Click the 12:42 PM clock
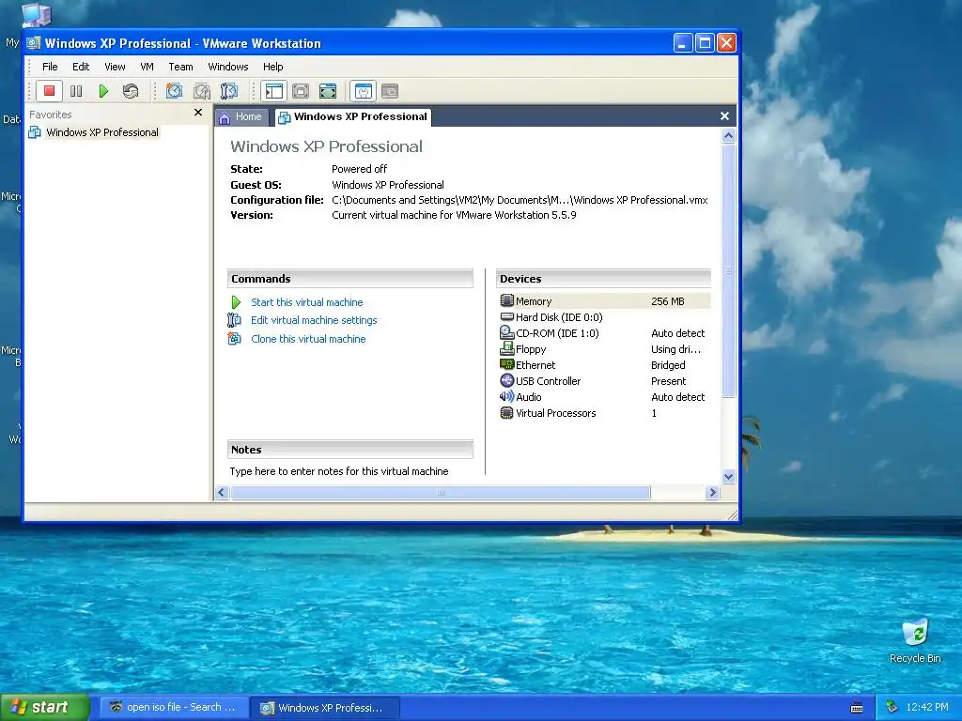The height and width of the screenshot is (721, 962). (927, 708)
